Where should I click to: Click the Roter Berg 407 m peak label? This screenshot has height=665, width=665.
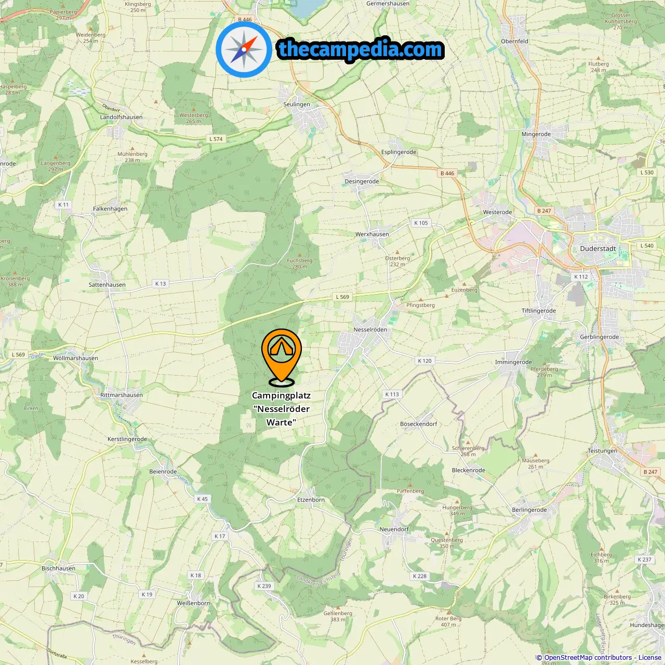448,621
